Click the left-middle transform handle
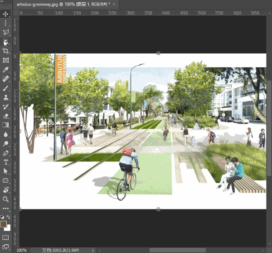272x253 pixels. pos(20,131)
